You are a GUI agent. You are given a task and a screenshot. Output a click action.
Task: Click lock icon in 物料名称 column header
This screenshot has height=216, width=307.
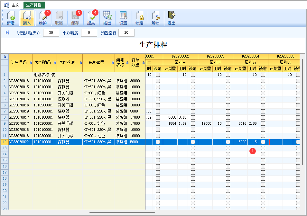tap(81, 63)
